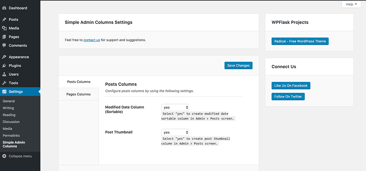
Task: Click the Pages icon in sidebar
Action: (4, 37)
